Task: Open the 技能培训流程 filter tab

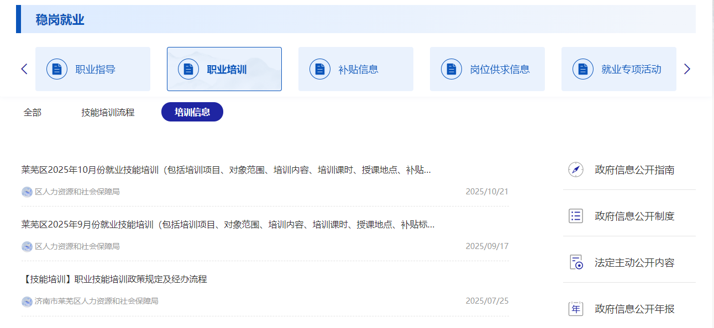Action: pyautogui.click(x=108, y=112)
